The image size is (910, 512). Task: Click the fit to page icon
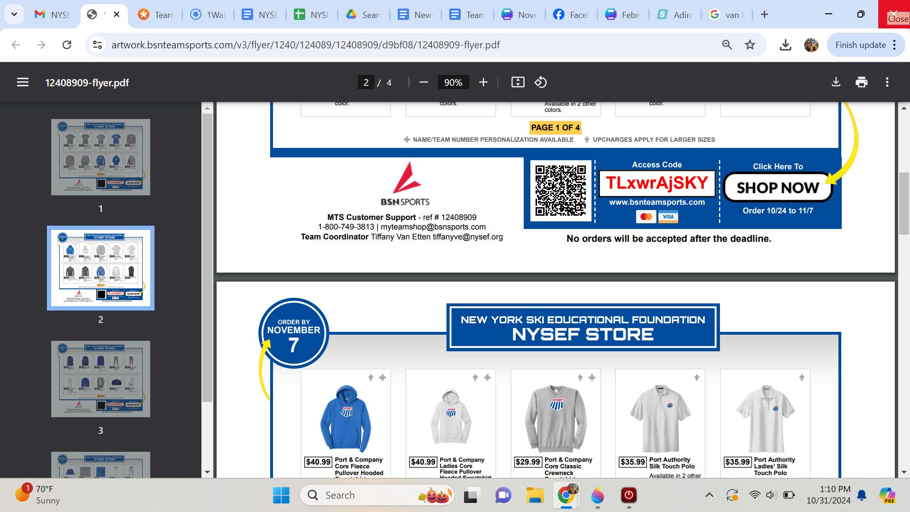[x=518, y=82]
